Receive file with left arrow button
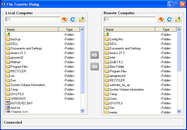187x130 pixels. (x=94, y=66)
